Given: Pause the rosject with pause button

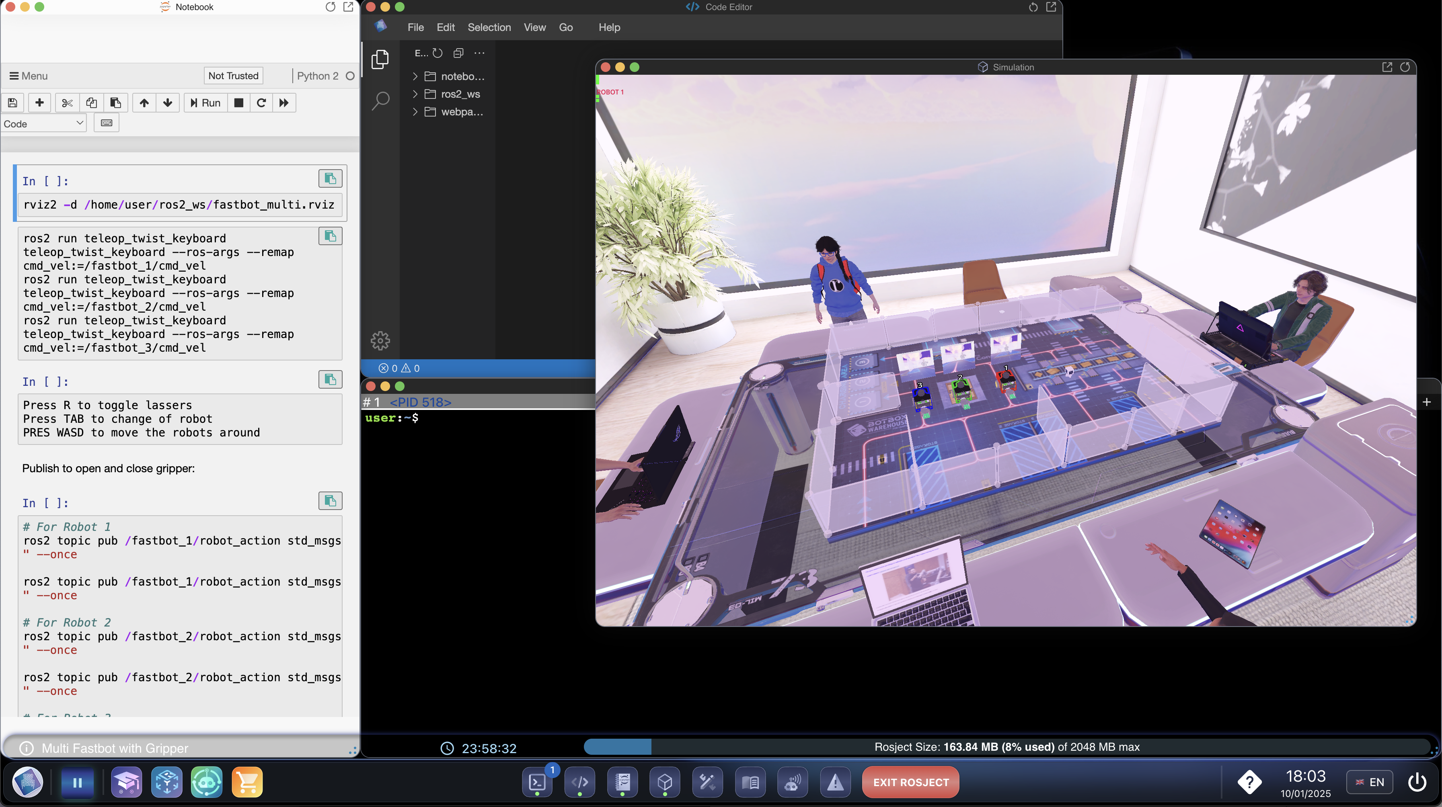Looking at the screenshot, I should point(77,782).
